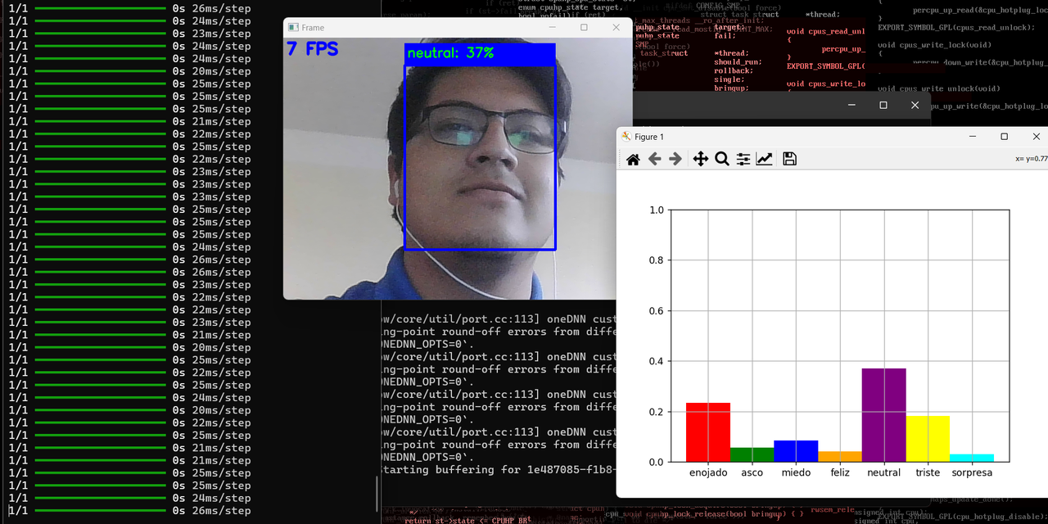Click the '7 FPS' text in the Frame window
This screenshot has height=524, width=1048.
coord(312,49)
